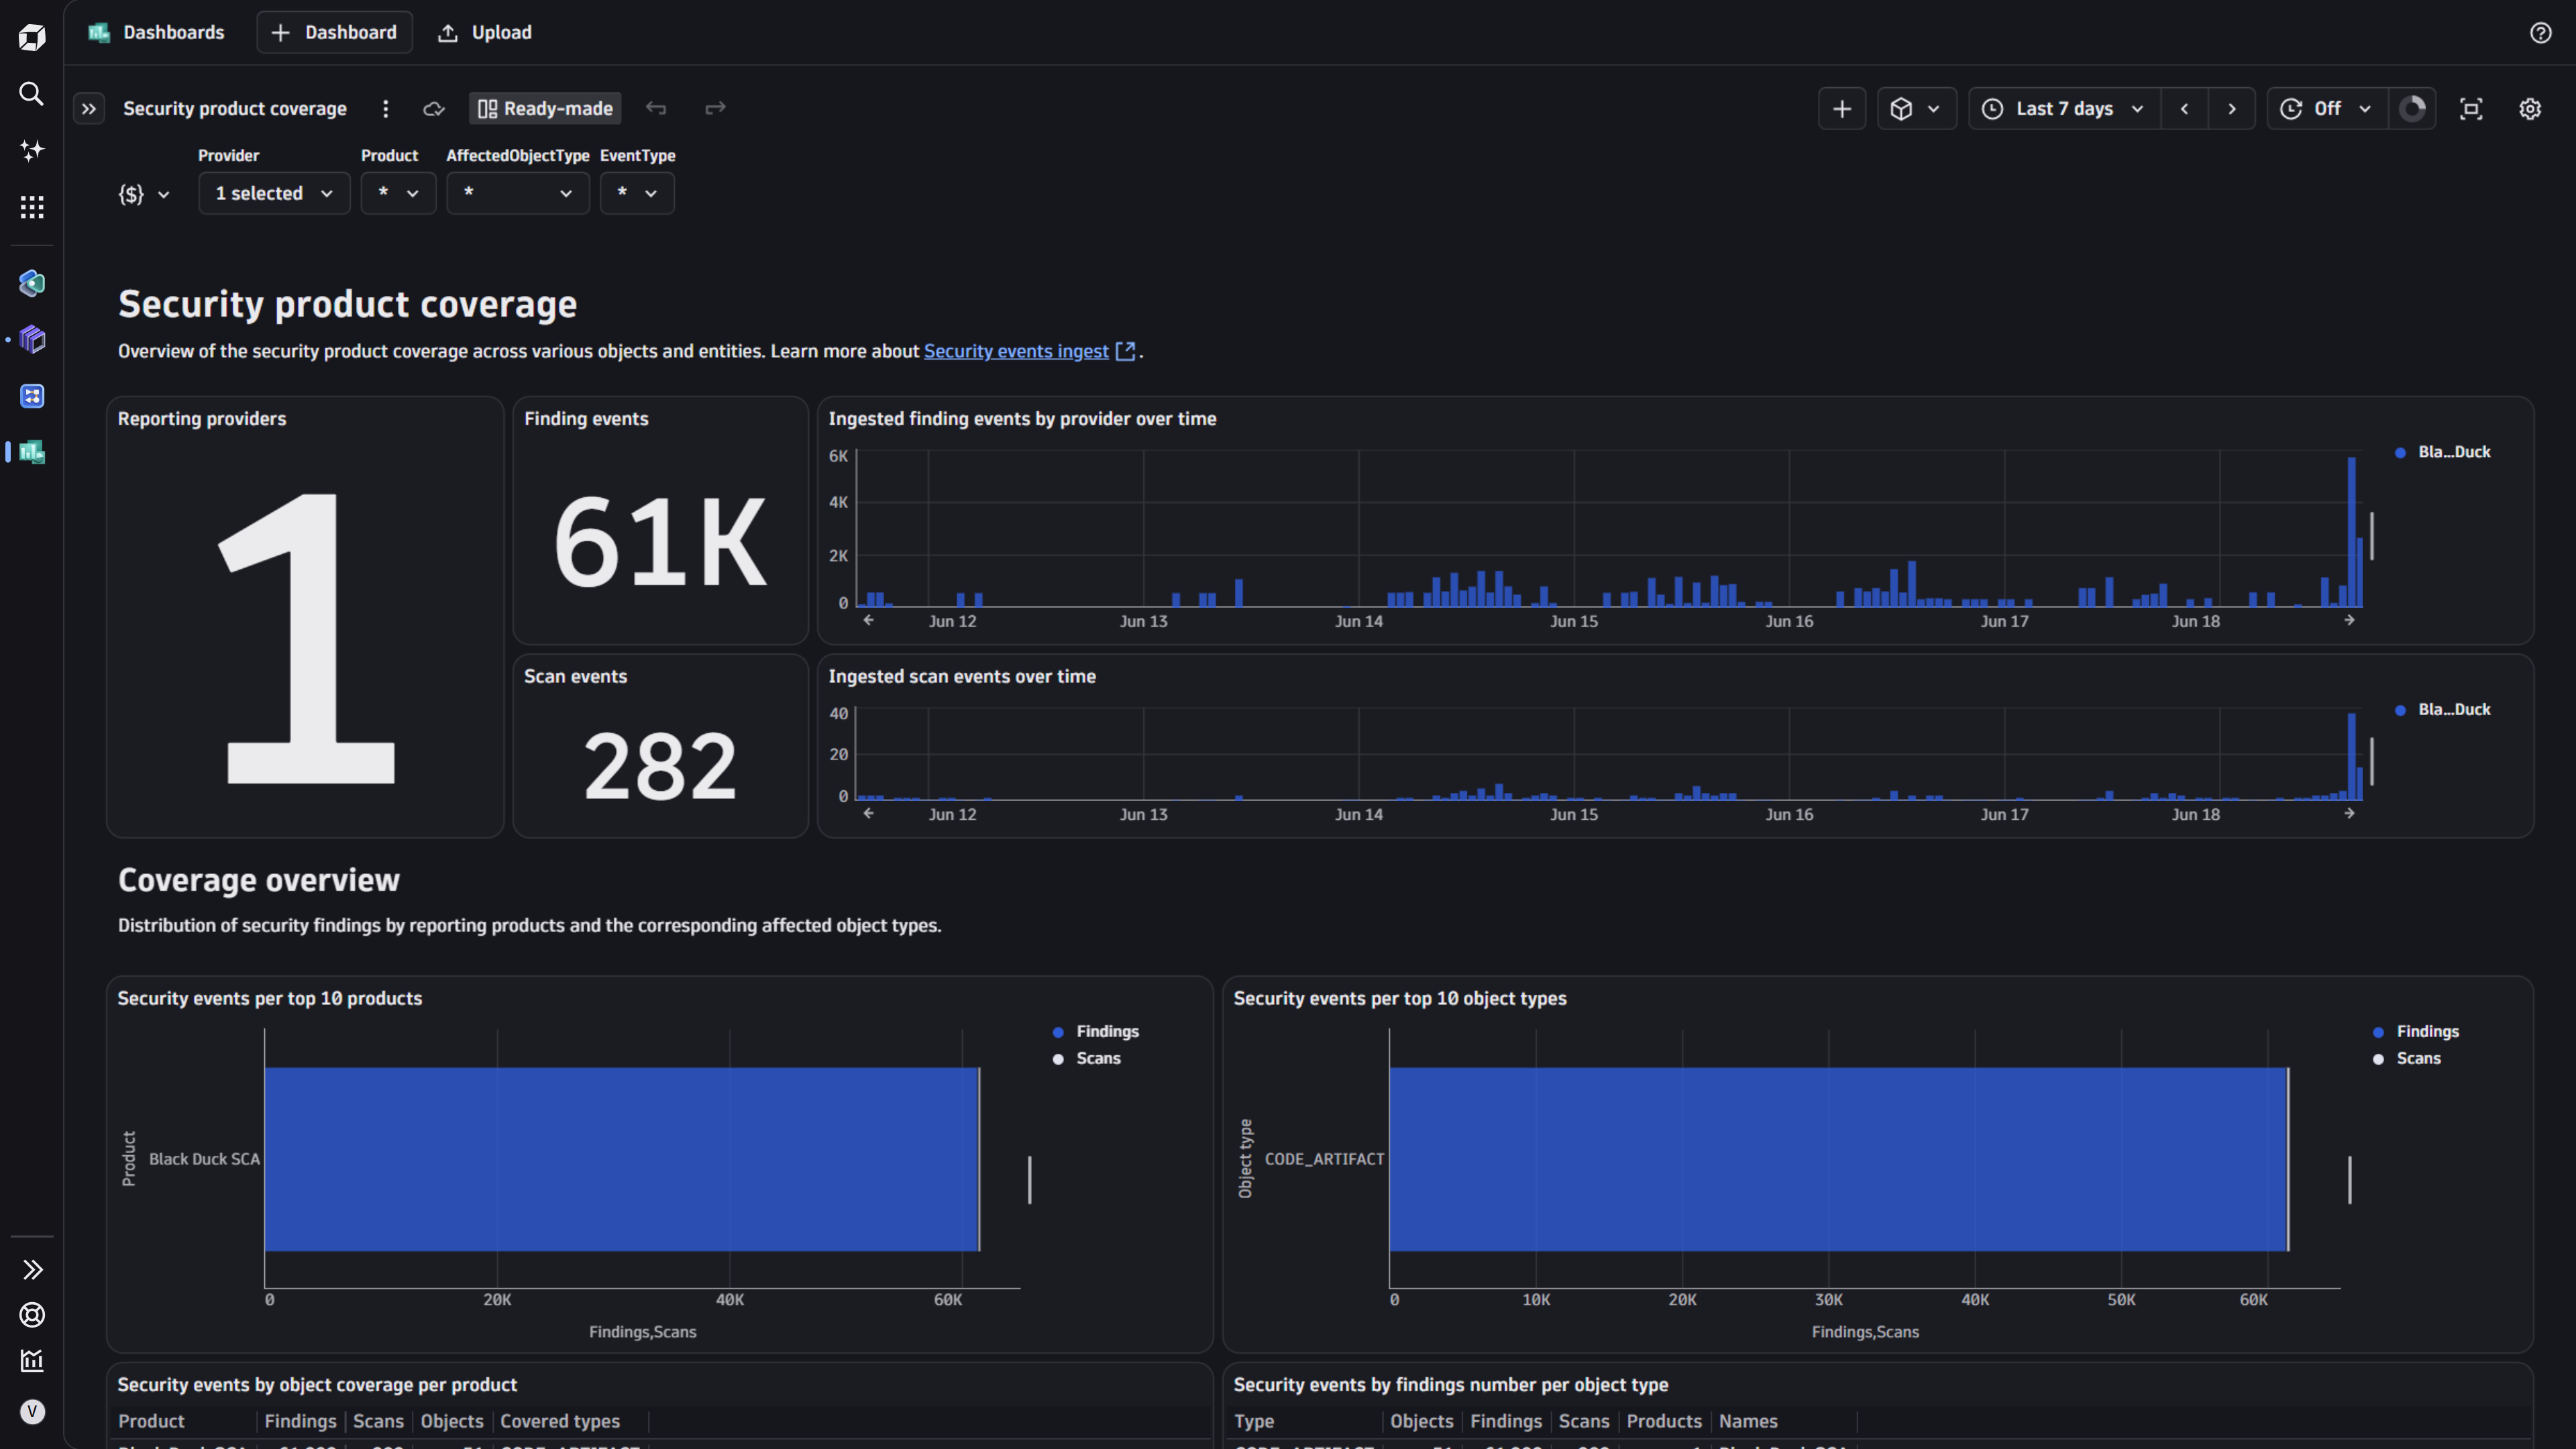Click the Finding events 61K value

660,543
